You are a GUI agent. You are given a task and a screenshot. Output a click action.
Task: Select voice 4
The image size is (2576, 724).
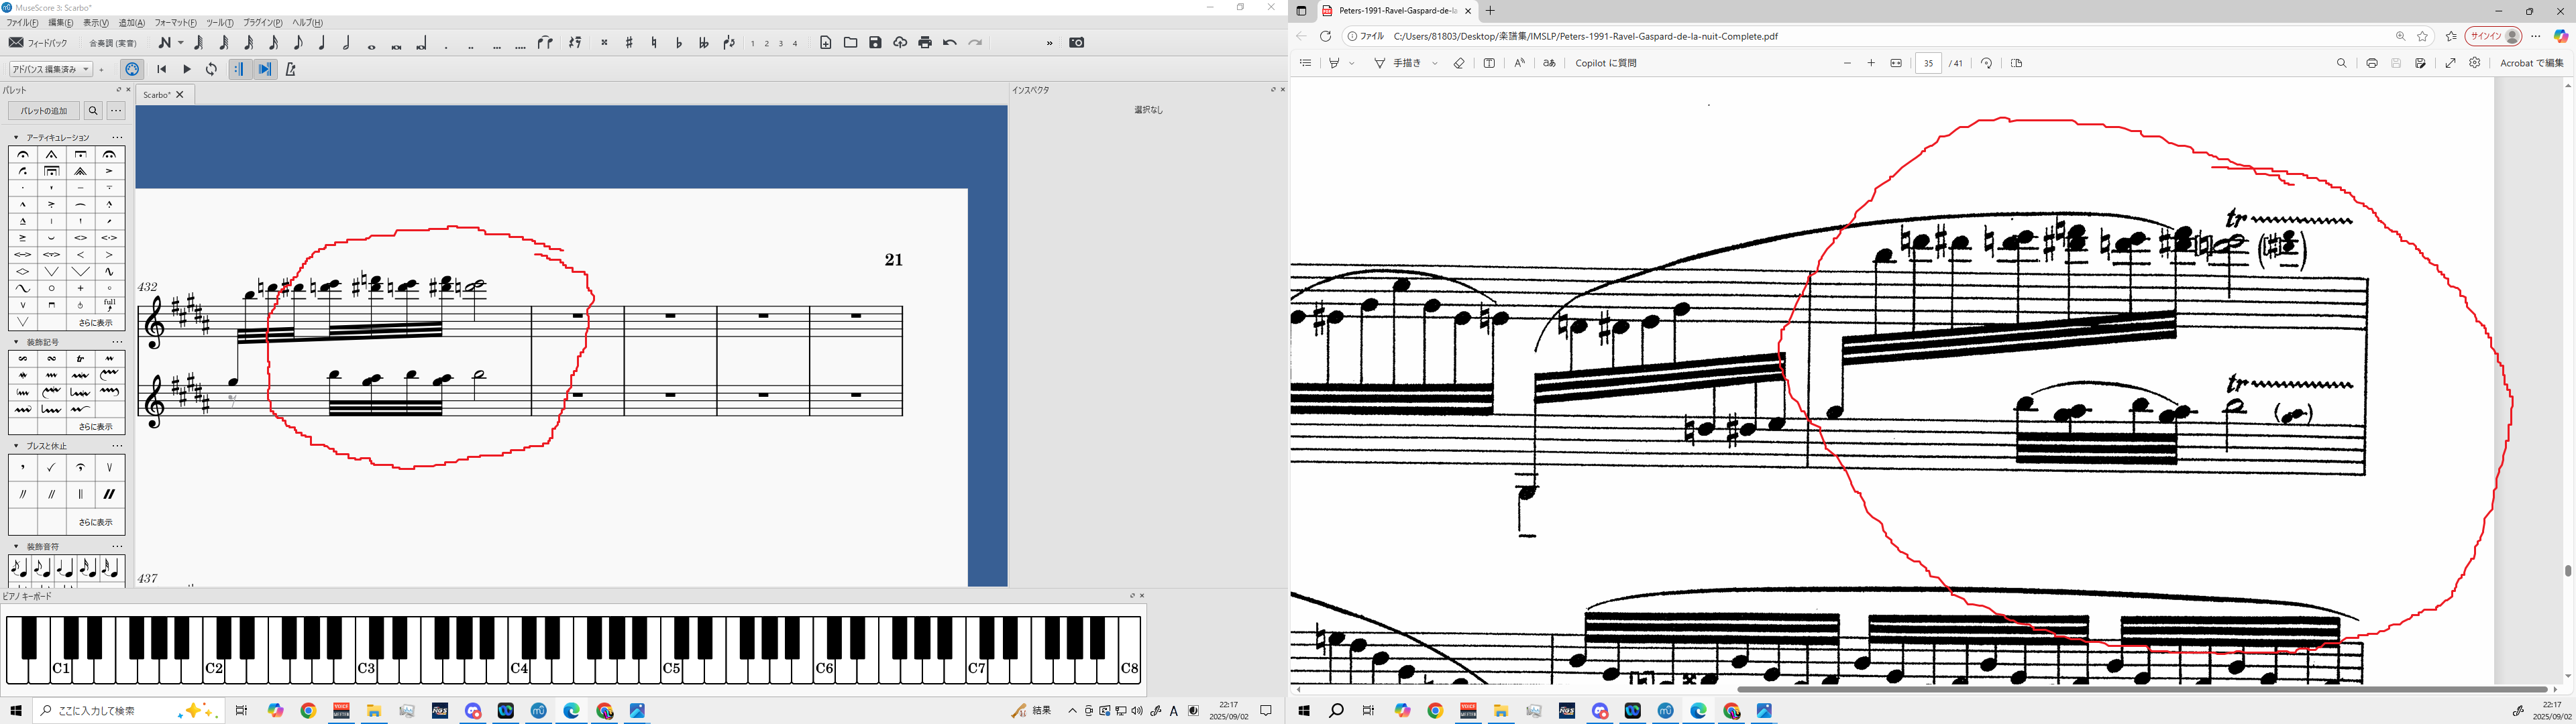pos(795,44)
